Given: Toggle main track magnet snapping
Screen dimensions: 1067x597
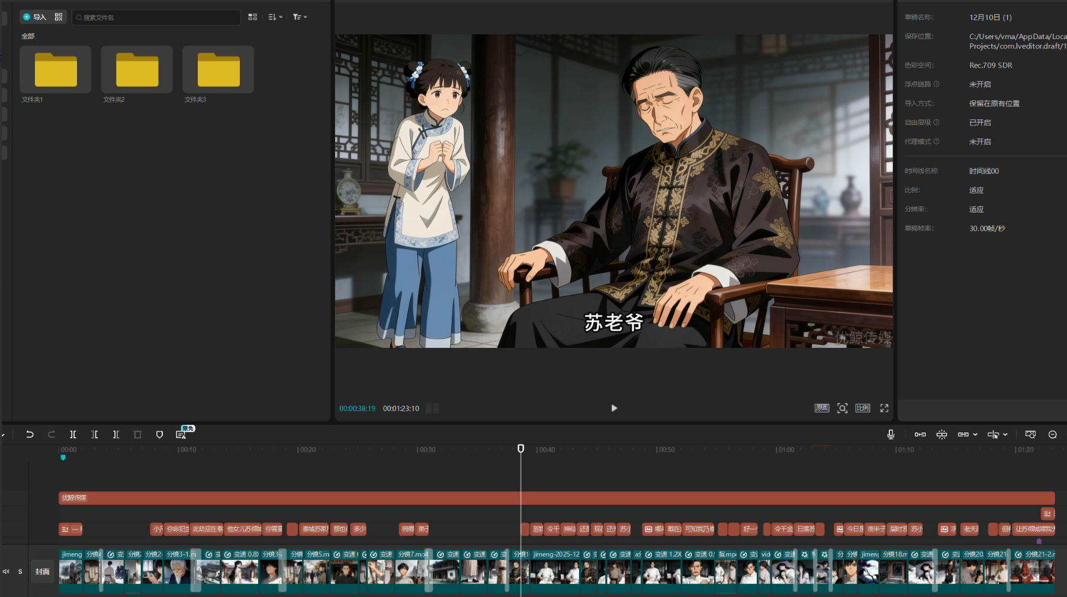Looking at the screenshot, I should click(920, 434).
